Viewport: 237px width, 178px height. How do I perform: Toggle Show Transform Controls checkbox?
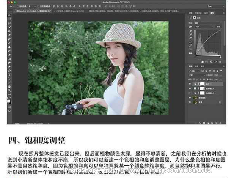tap(39, 6)
